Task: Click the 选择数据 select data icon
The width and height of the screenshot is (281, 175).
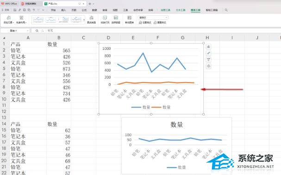Action: [116, 18]
